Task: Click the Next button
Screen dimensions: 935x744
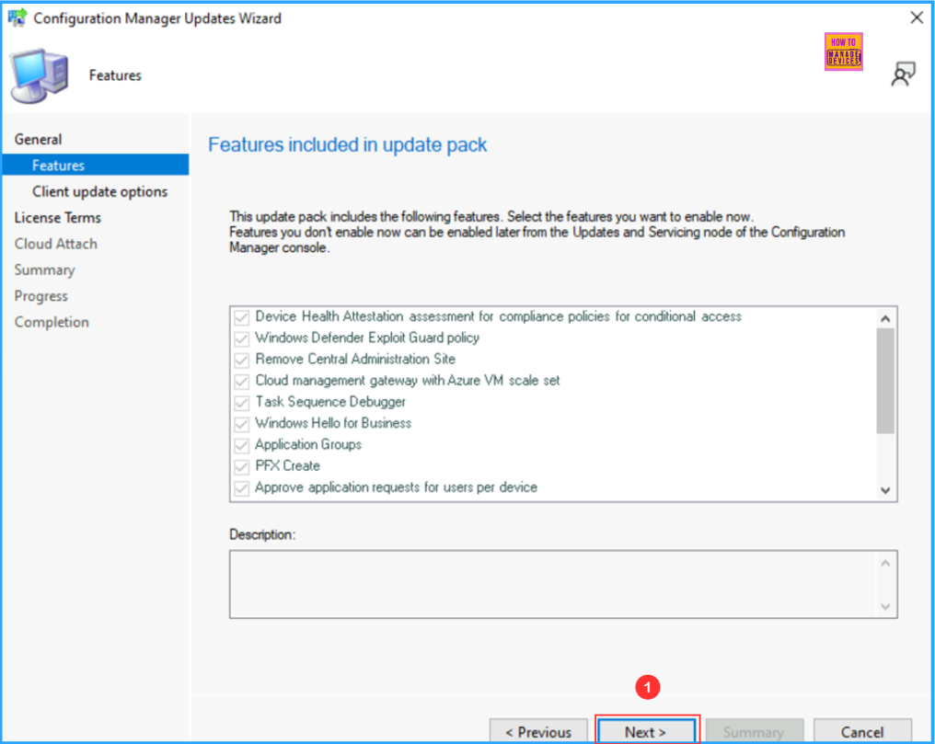Action: (646, 731)
